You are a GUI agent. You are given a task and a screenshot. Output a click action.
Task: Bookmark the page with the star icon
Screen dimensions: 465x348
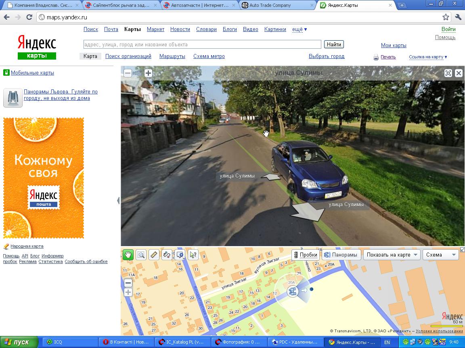tap(446, 17)
